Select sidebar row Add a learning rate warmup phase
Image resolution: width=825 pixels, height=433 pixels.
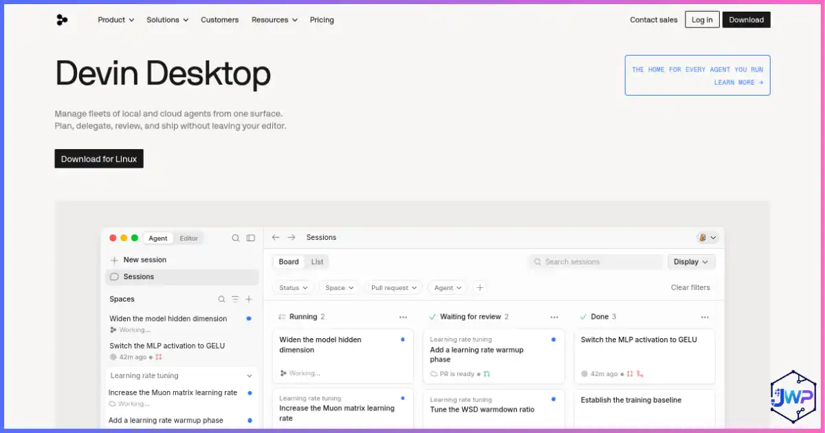tap(181, 420)
